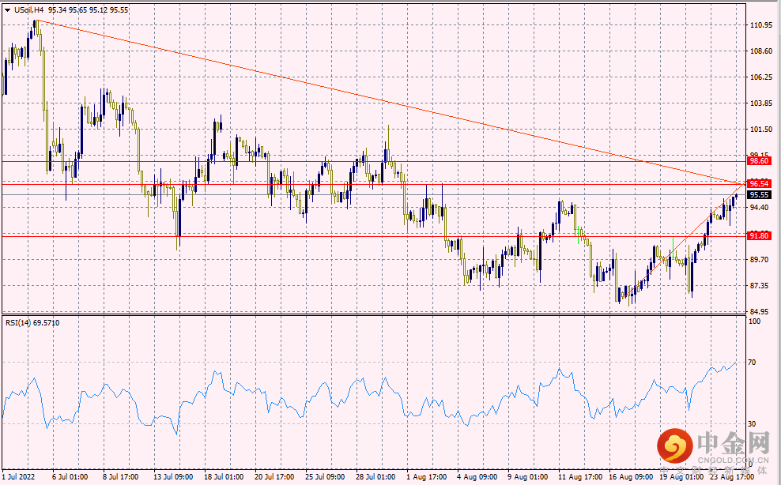Click the RSI 70 level scale label
The image size is (781, 485).
[753, 363]
